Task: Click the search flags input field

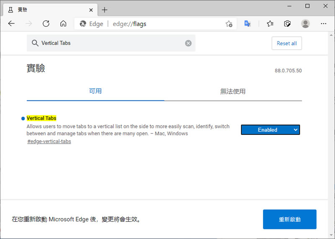Action: tap(111, 43)
